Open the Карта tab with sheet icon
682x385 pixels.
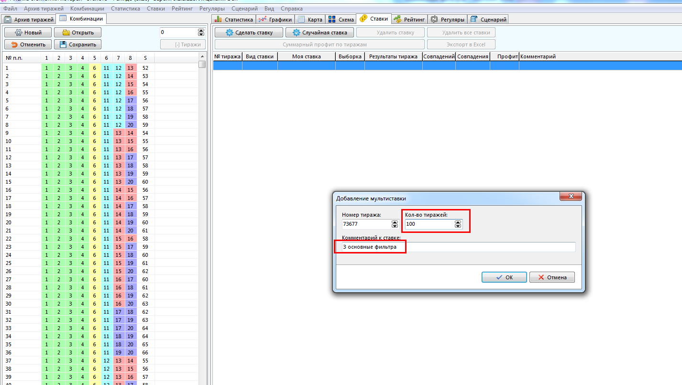[x=310, y=20]
